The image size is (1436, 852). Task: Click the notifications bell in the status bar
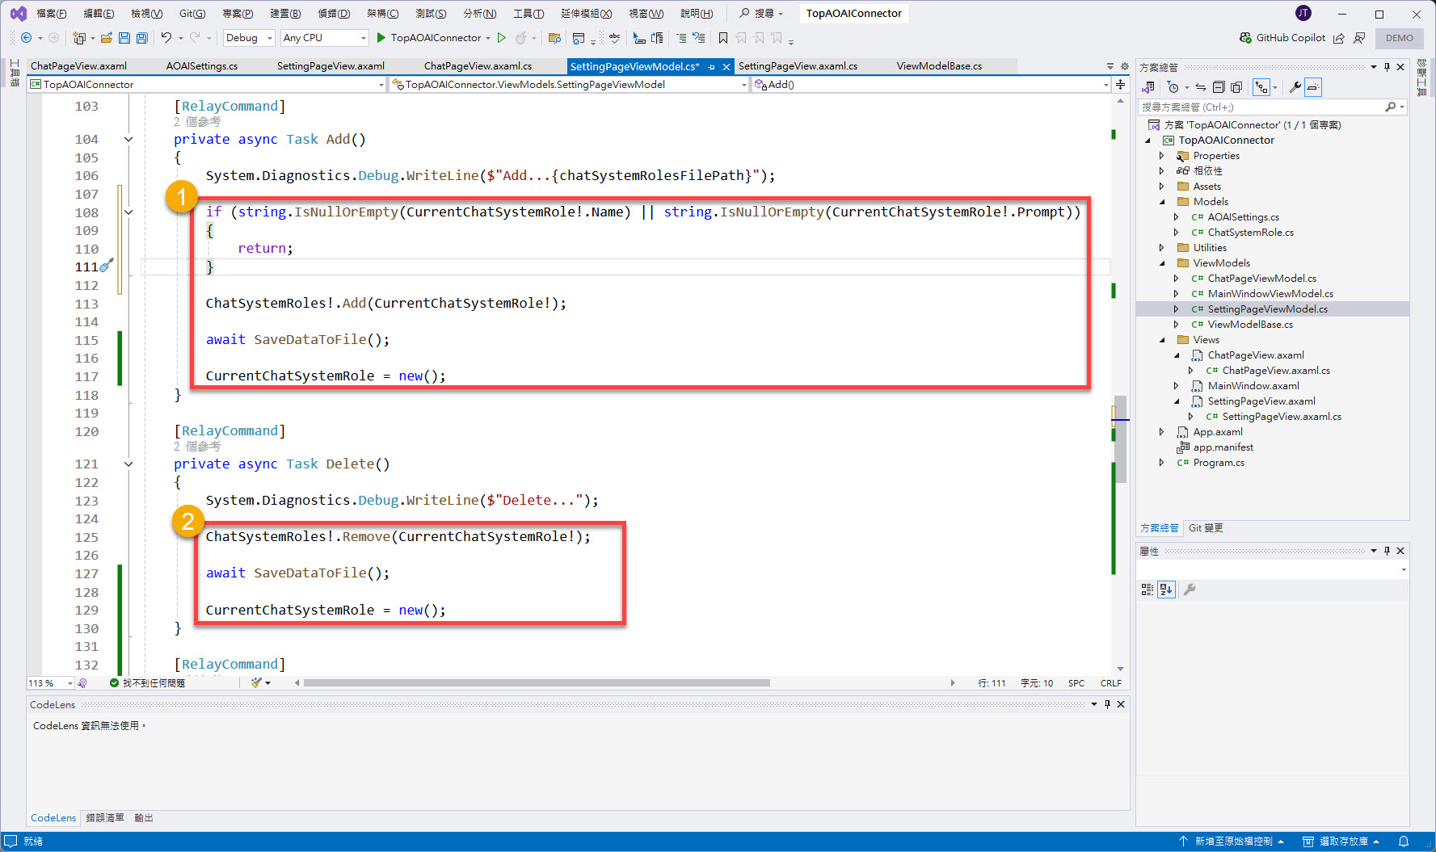coord(1404,842)
